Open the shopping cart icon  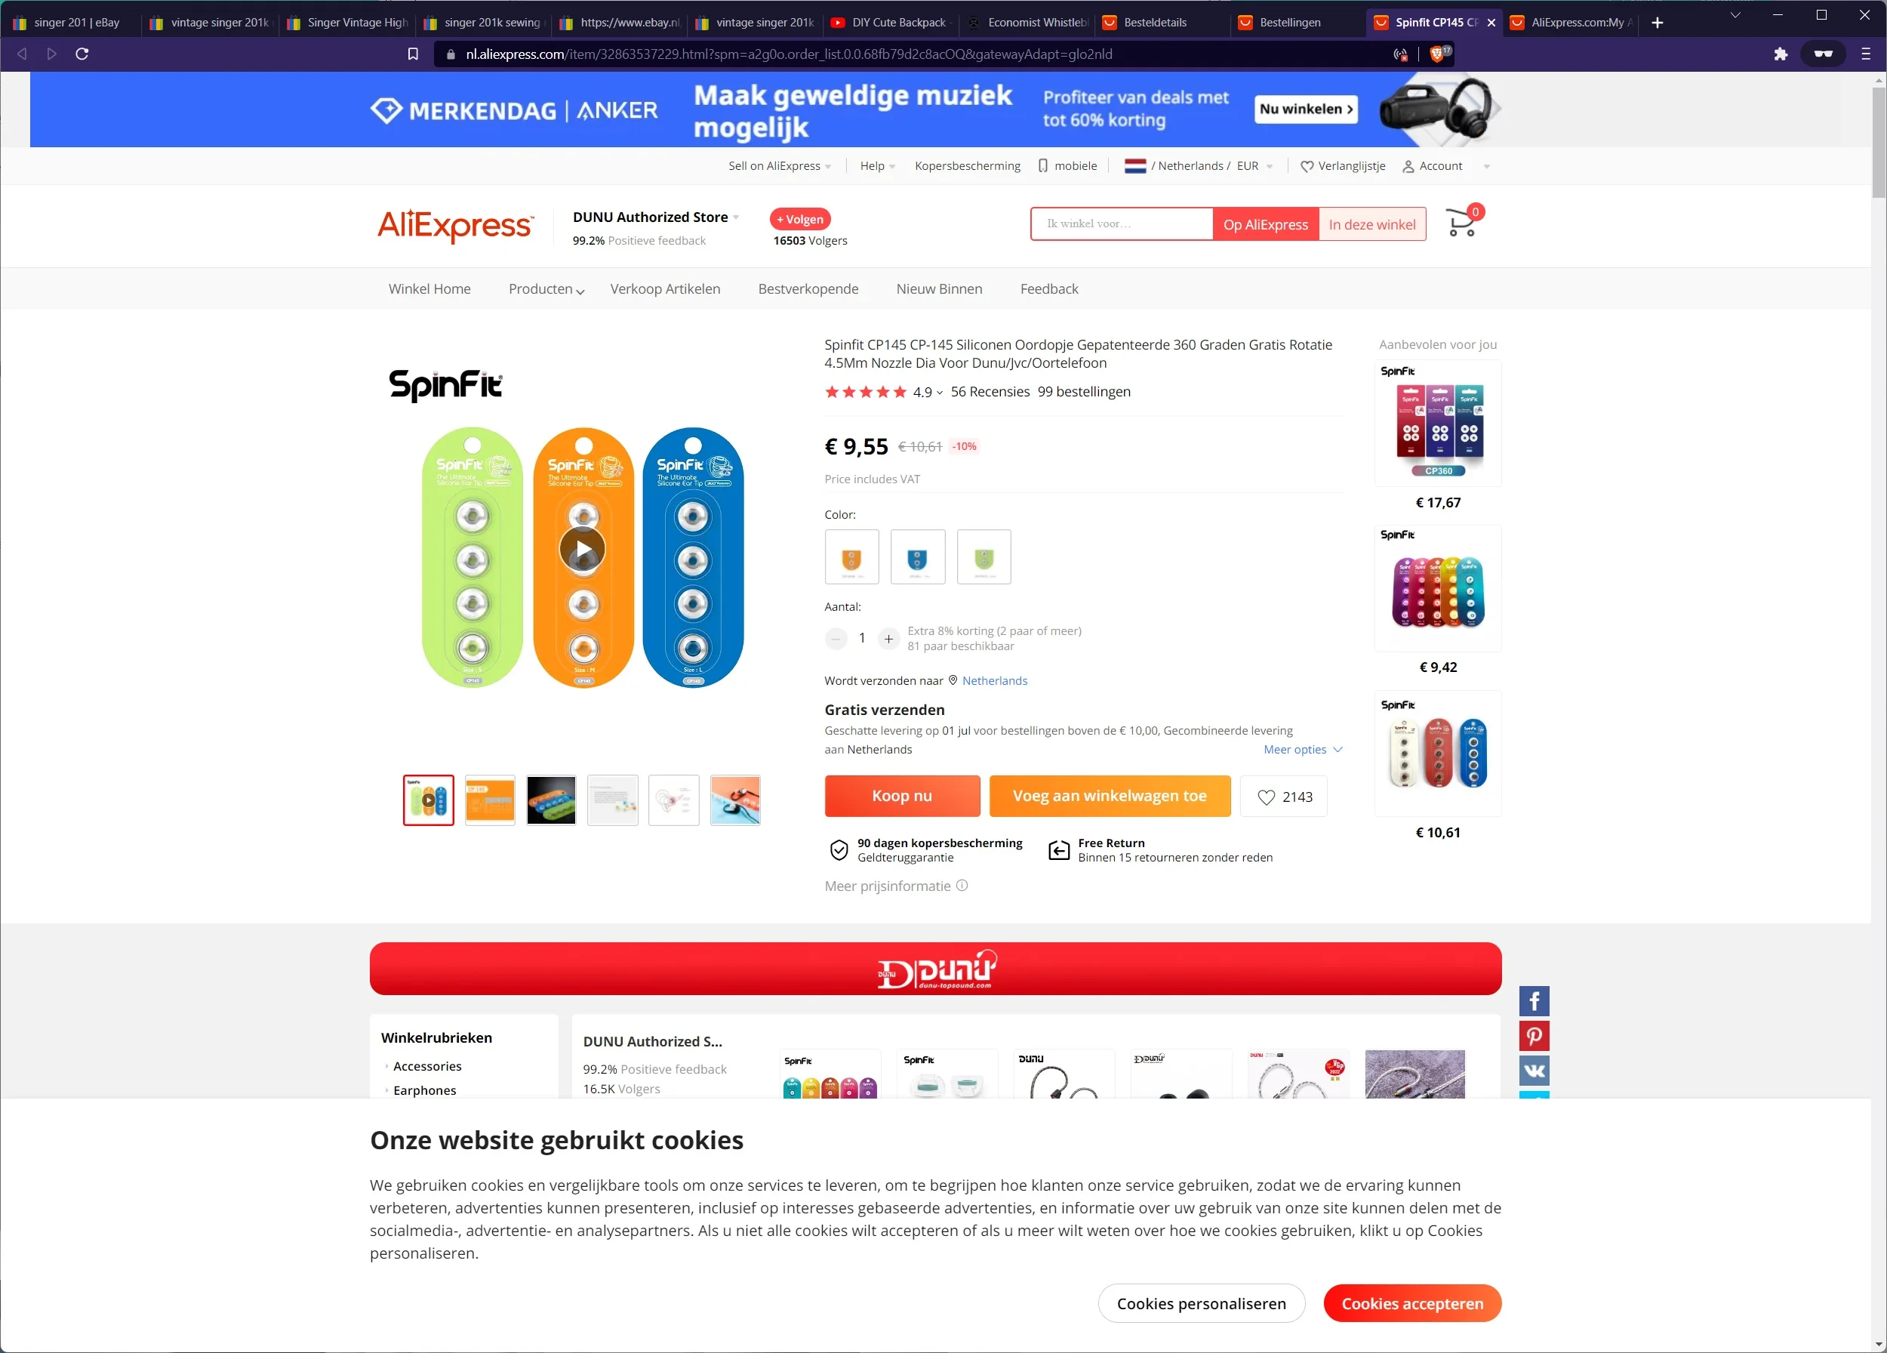click(1463, 223)
